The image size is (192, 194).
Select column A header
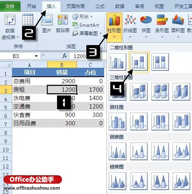[30, 65]
